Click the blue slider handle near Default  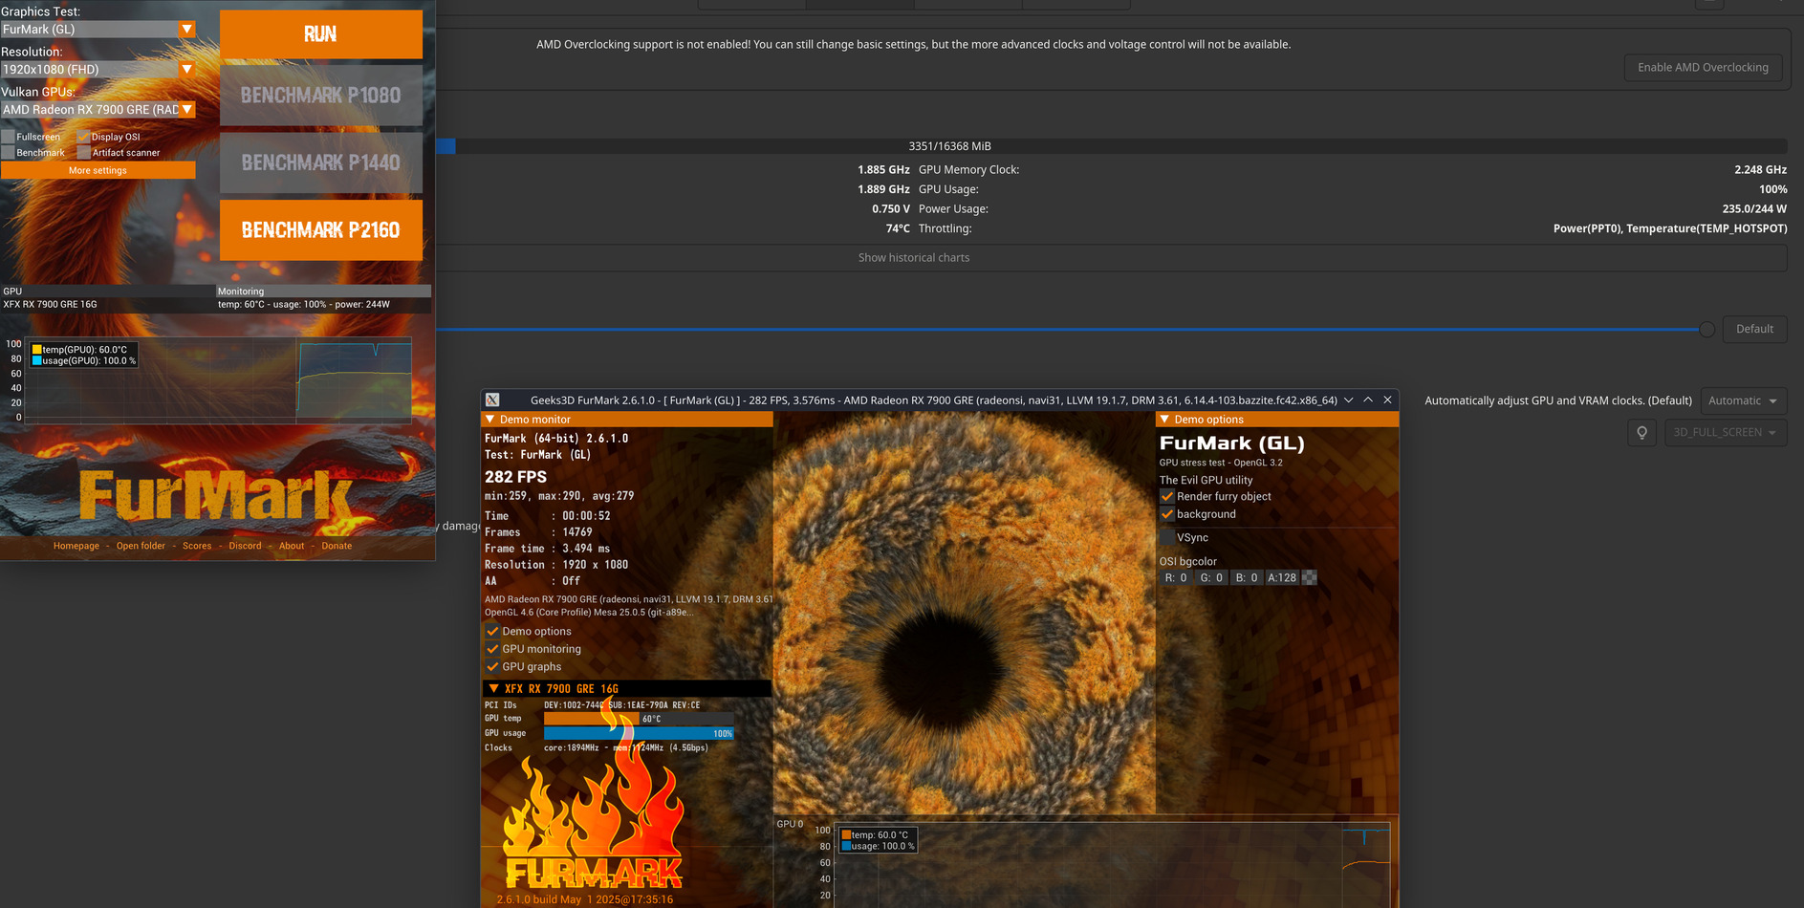click(1706, 330)
